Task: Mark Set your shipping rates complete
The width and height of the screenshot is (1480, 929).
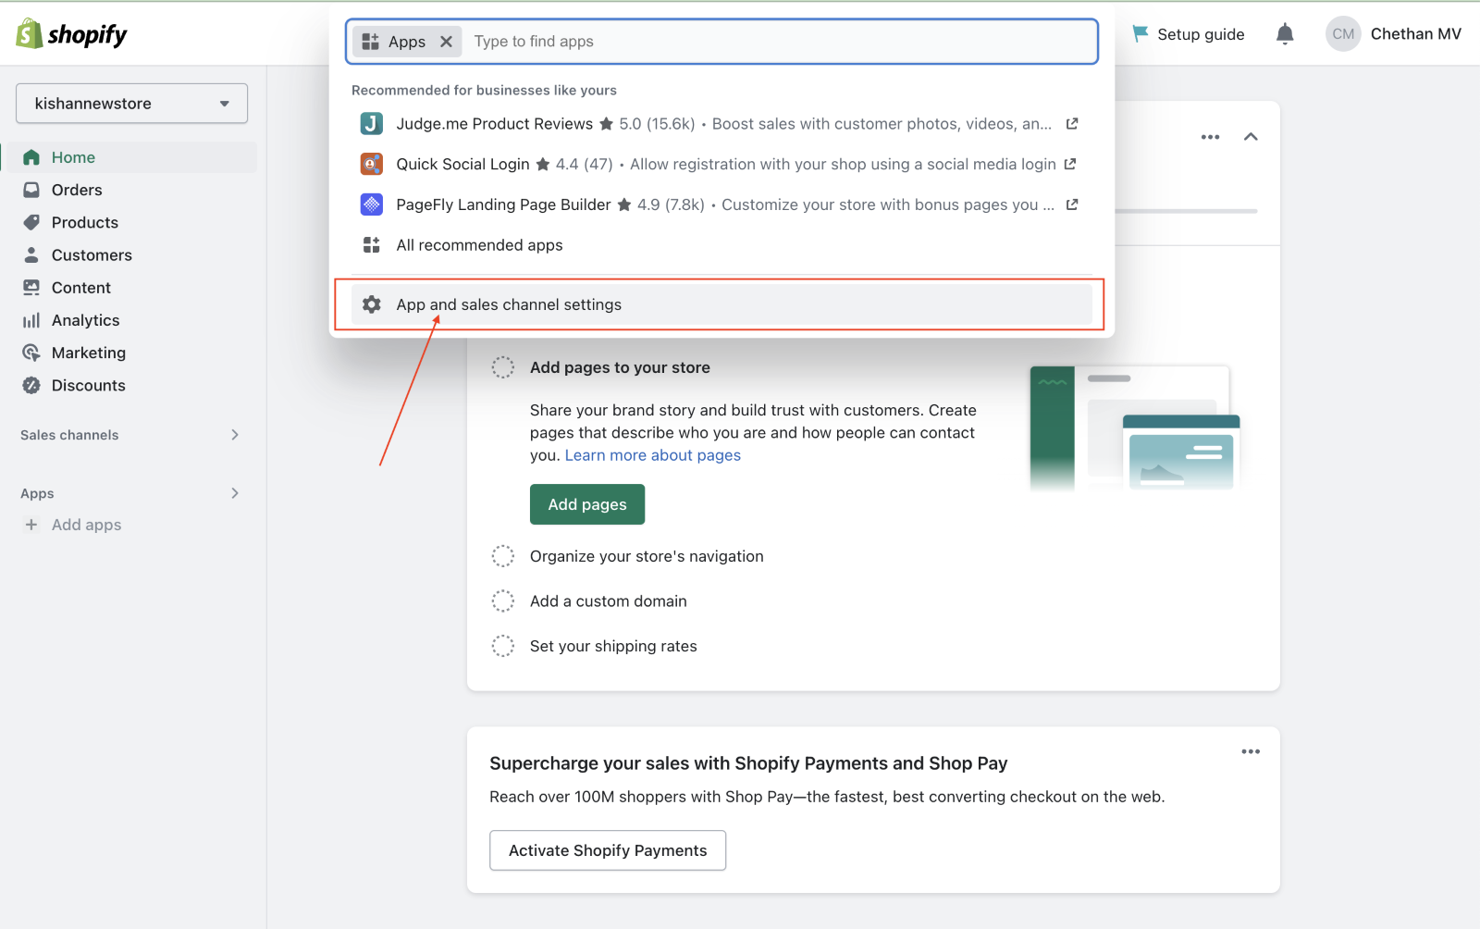Action: pos(503,646)
